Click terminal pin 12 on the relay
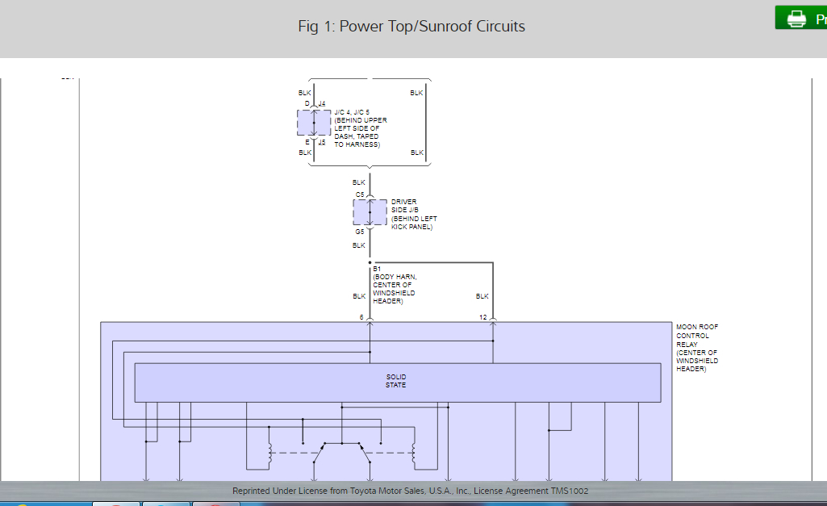 [x=482, y=317]
